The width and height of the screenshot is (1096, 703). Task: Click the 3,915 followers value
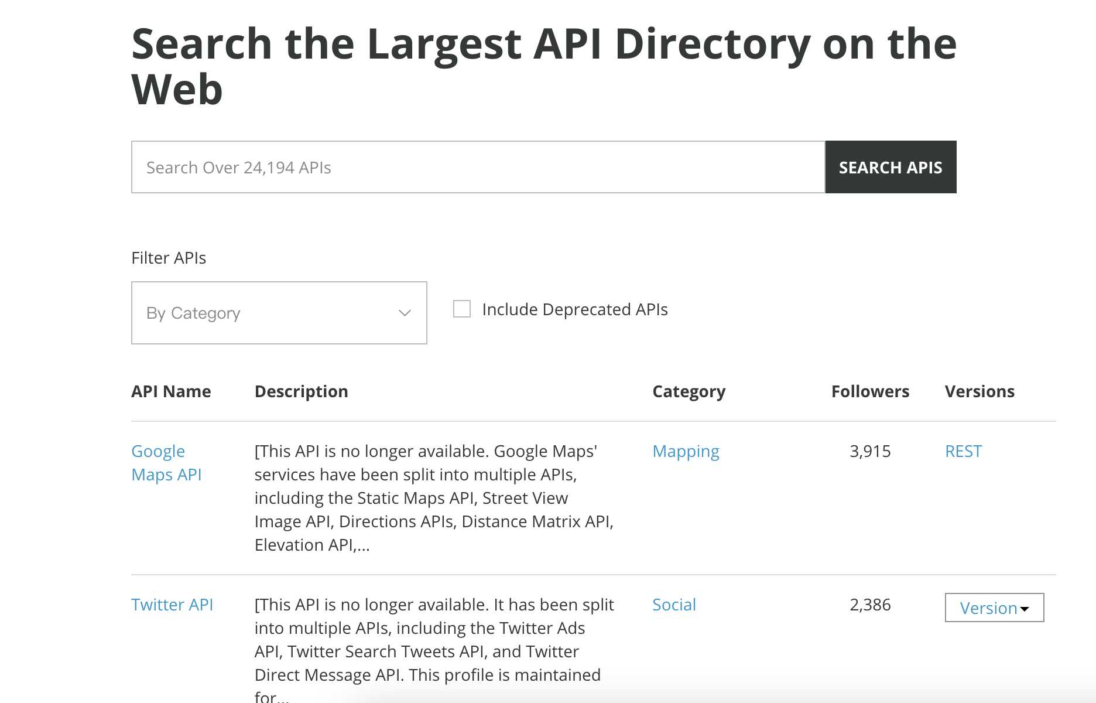pyautogui.click(x=870, y=451)
